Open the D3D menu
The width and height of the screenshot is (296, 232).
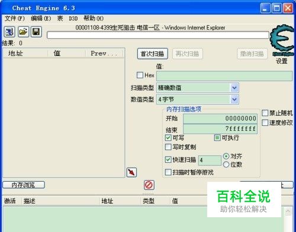(73, 19)
